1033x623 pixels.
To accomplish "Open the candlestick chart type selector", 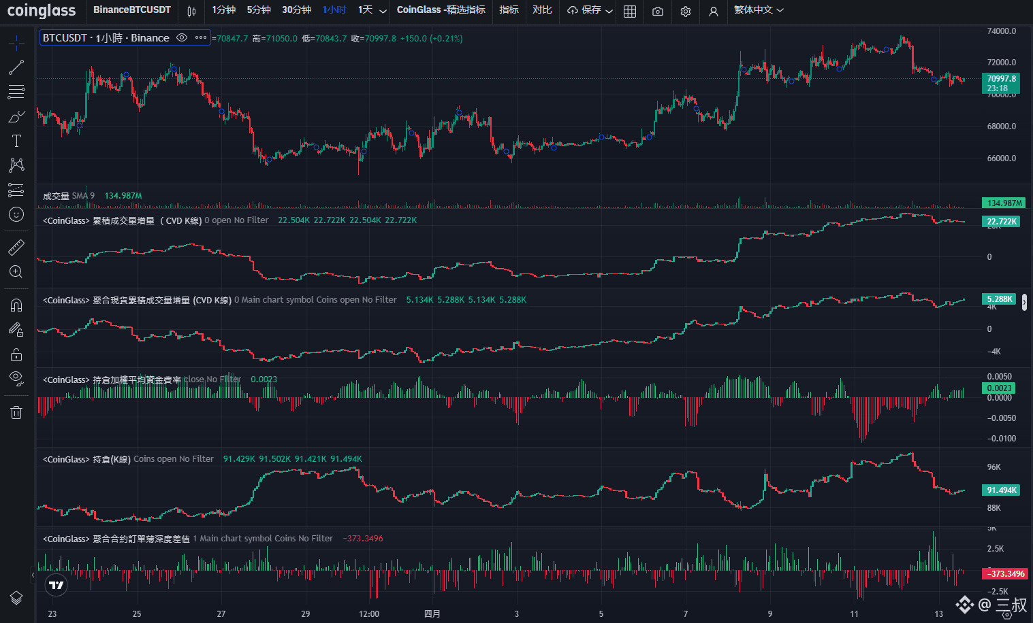I will [x=191, y=11].
